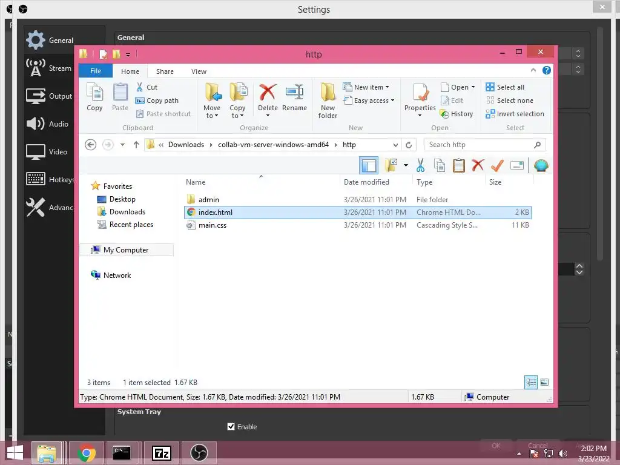
Task: Click collab-vm-server-windows-amd64 in the breadcrumb
Action: 273,145
